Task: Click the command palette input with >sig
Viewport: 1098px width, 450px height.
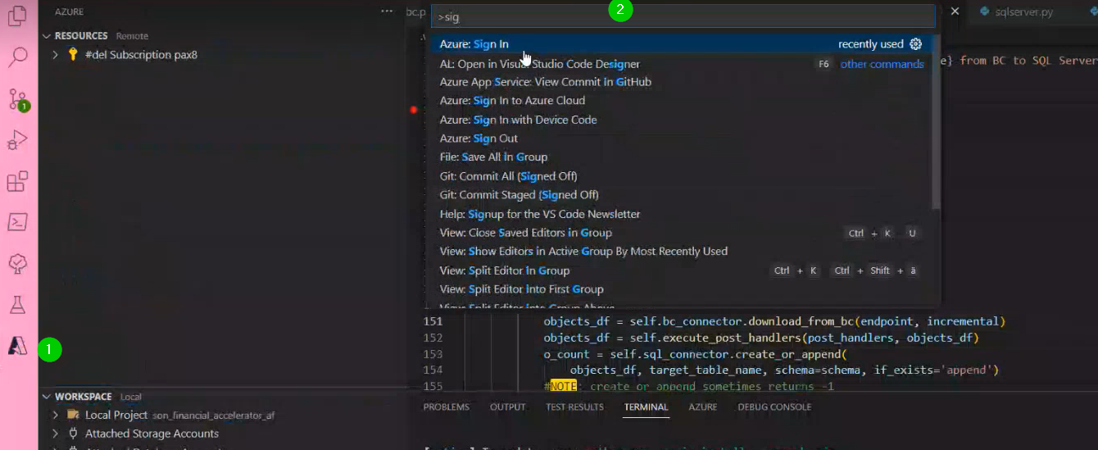Action: pyautogui.click(x=683, y=16)
